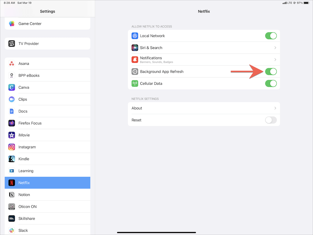Open About chevron arrow
The width and height of the screenshot is (313, 235).
point(275,108)
